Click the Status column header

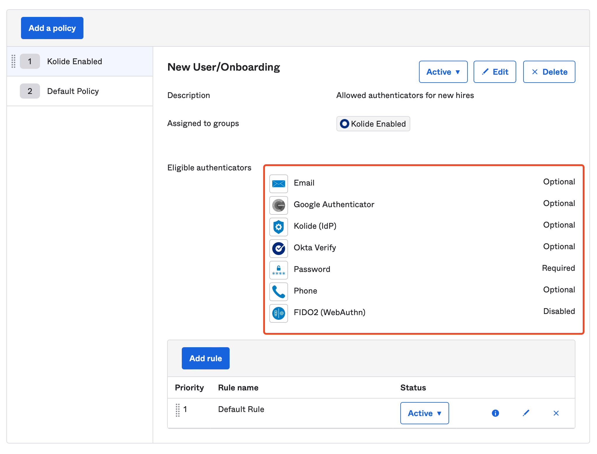[413, 388]
